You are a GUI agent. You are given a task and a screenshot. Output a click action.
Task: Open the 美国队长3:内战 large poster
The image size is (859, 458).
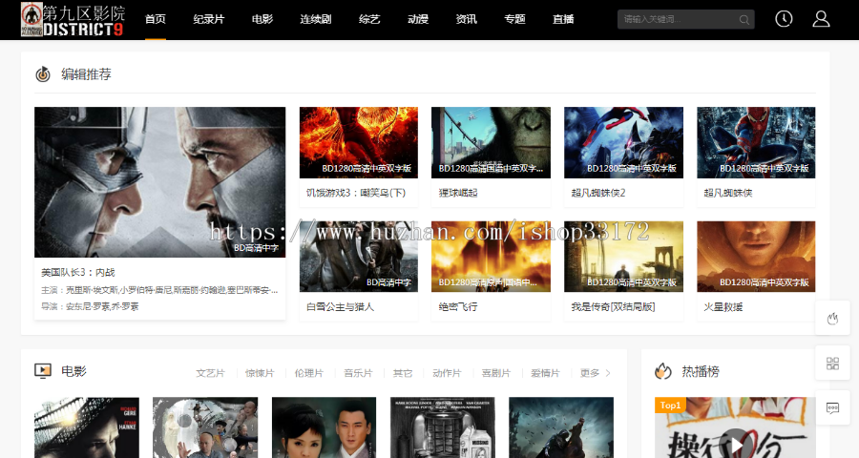160,182
